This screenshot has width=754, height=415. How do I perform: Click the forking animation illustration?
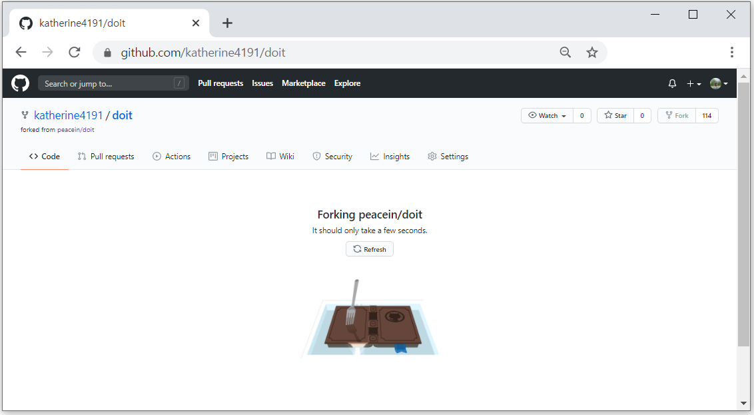369,318
